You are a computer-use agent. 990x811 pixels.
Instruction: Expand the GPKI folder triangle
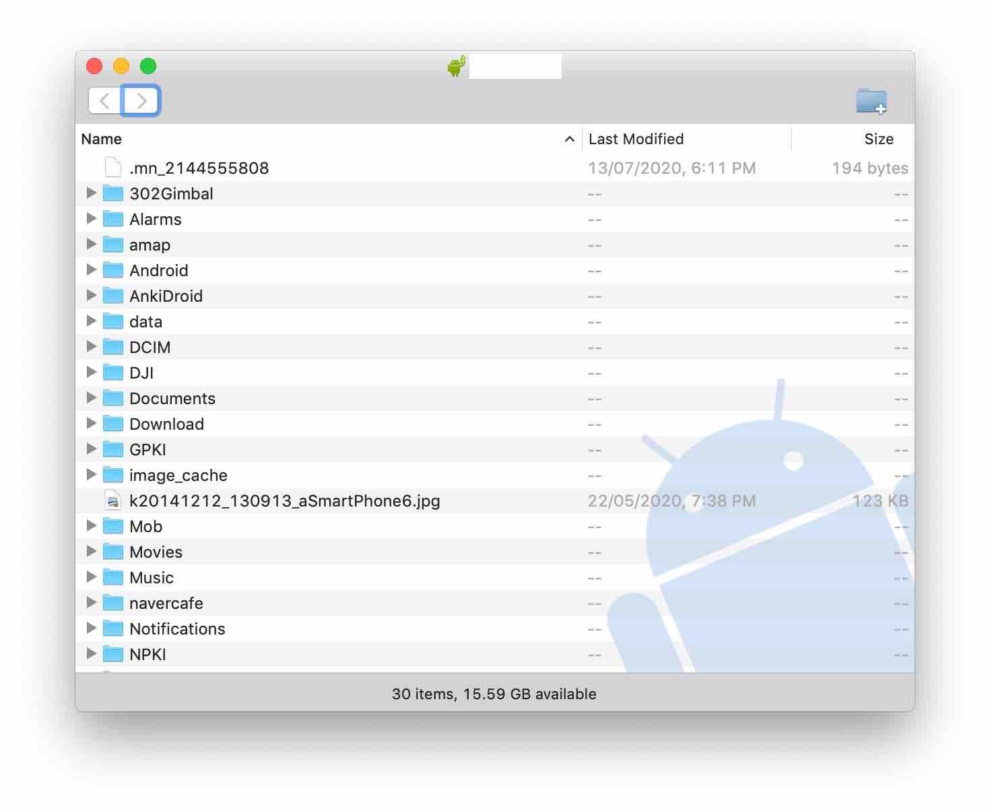92,449
